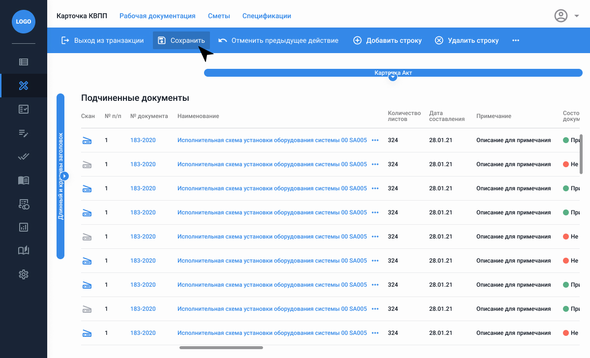This screenshot has height=358, width=590.
Task: Click the Примечание column header
Action: [x=494, y=116]
